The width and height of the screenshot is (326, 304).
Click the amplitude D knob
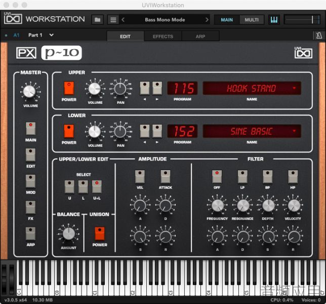click(166, 205)
